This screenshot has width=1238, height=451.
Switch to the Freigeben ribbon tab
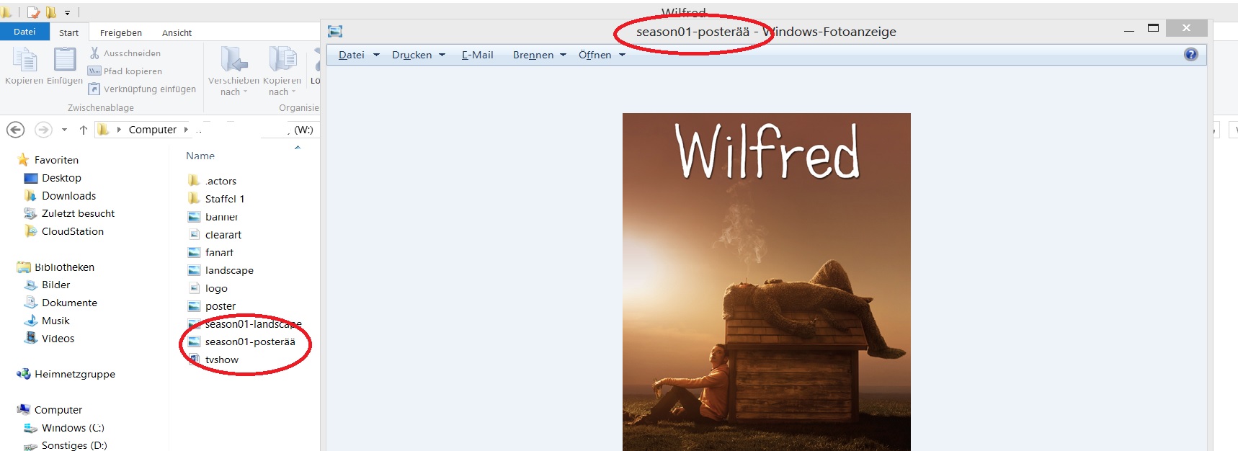(x=121, y=32)
